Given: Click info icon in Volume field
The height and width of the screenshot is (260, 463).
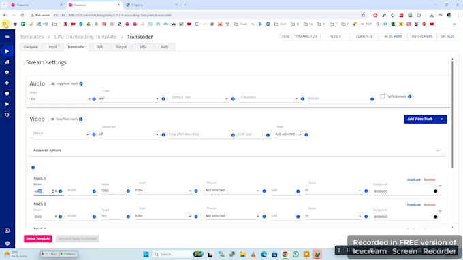Looking at the screenshot, I should pos(372,99).
